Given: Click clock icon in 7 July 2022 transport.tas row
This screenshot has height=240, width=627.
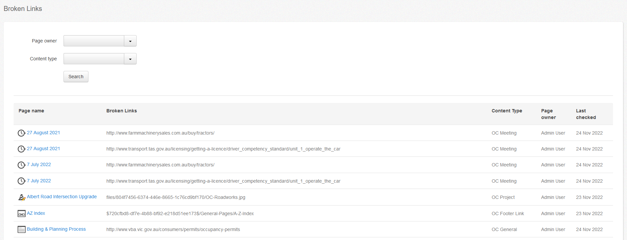Looking at the screenshot, I should click(x=21, y=181).
